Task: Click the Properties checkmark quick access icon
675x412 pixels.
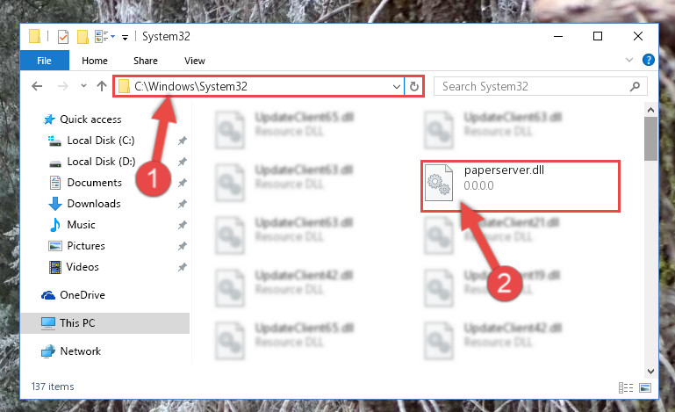Action: pos(63,37)
